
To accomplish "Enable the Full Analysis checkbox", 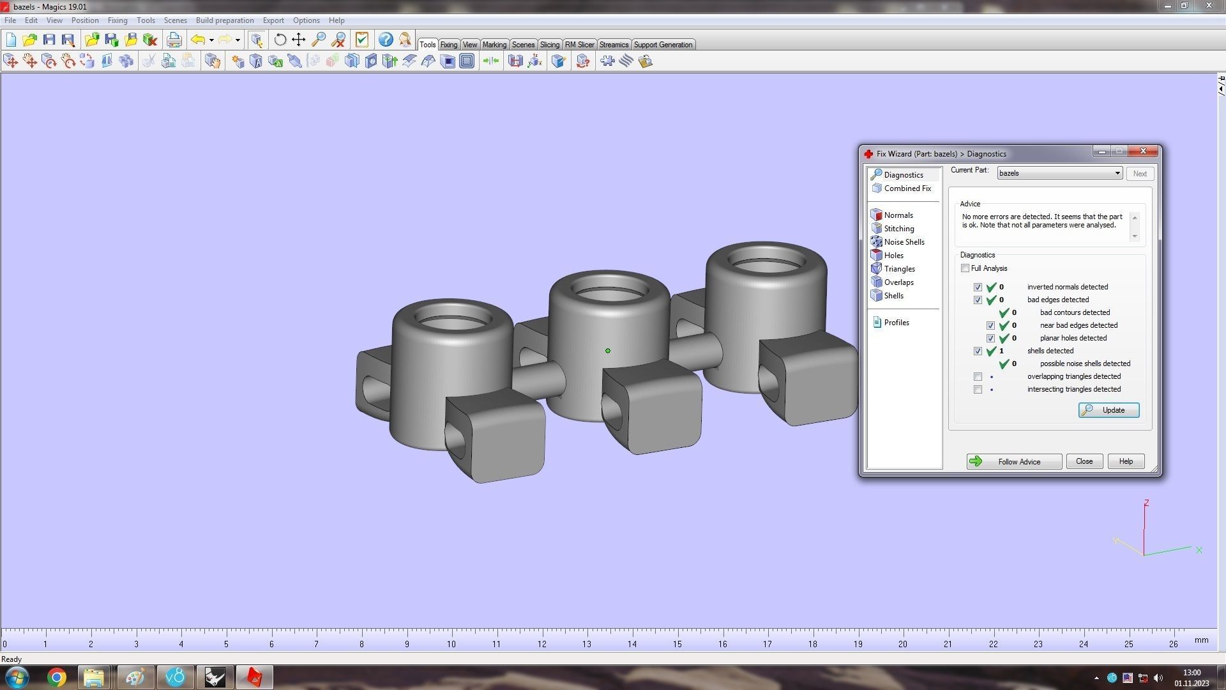I will tap(965, 268).
